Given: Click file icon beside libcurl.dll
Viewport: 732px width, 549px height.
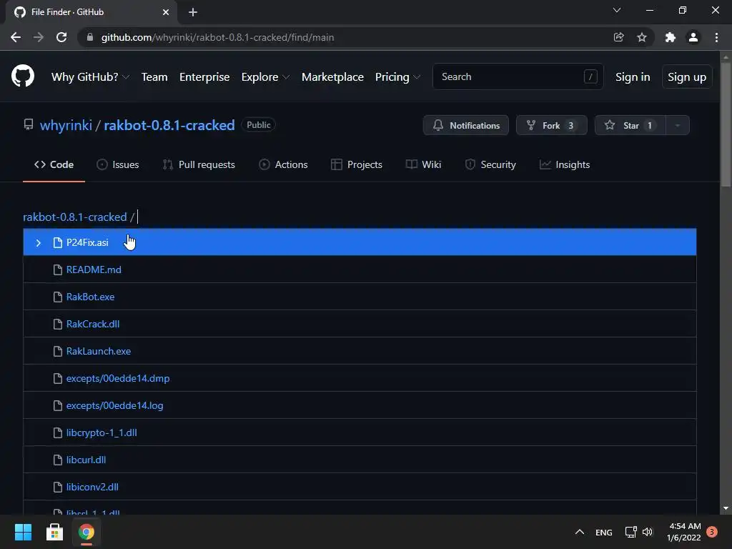Looking at the screenshot, I should tap(57, 460).
